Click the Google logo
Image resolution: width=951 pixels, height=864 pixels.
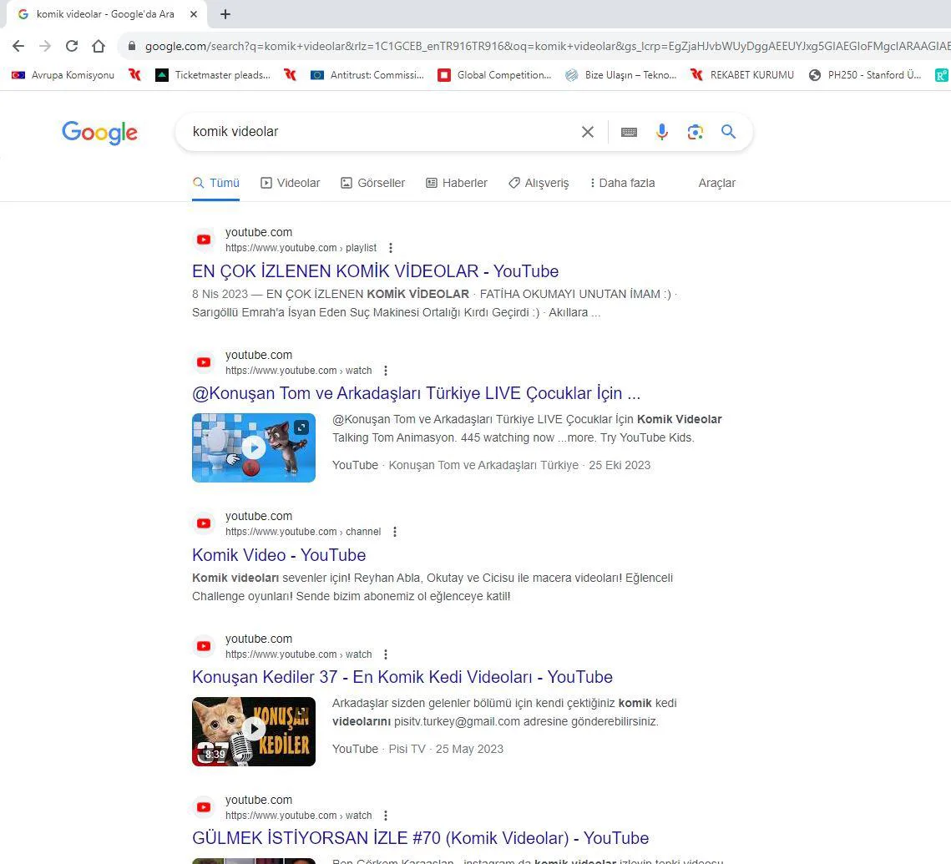pos(99,132)
